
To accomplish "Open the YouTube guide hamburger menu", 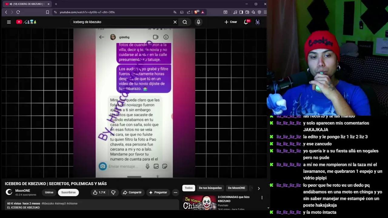I will click(x=9, y=22).
